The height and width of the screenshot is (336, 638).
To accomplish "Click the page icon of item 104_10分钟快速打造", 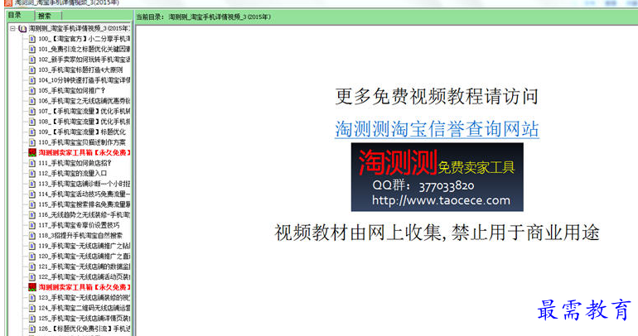I will coord(32,80).
